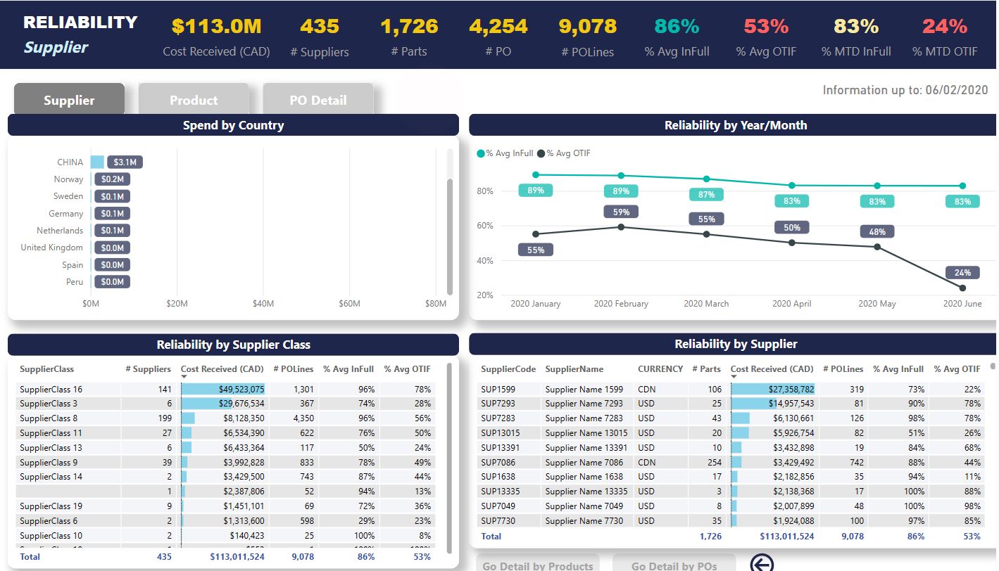The height and width of the screenshot is (571, 999).
Task: Click the # Suppliers column header
Action: pyautogui.click(x=148, y=368)
